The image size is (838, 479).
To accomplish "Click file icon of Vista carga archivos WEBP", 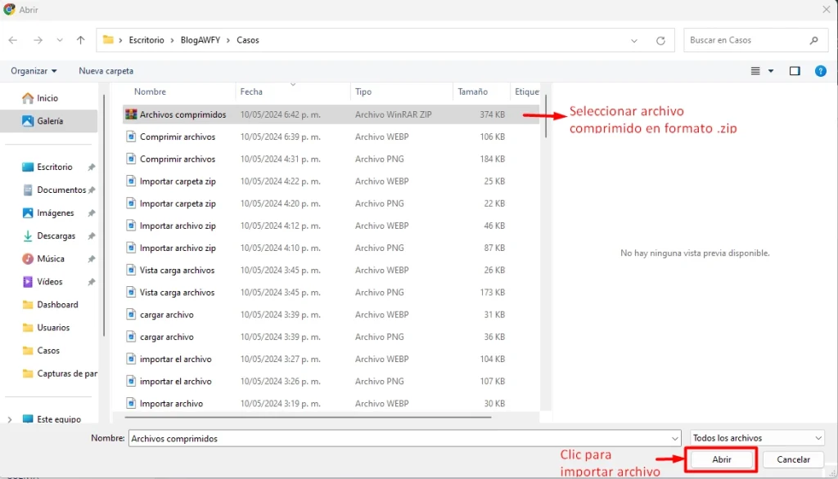I will [131, 271].
